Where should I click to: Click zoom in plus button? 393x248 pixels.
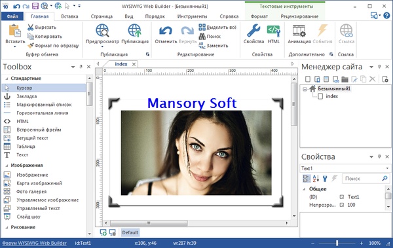(361, 243)
